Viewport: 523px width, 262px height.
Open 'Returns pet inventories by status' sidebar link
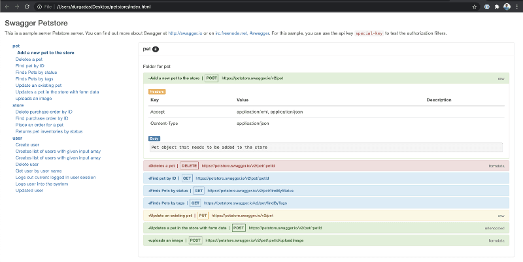48,131
